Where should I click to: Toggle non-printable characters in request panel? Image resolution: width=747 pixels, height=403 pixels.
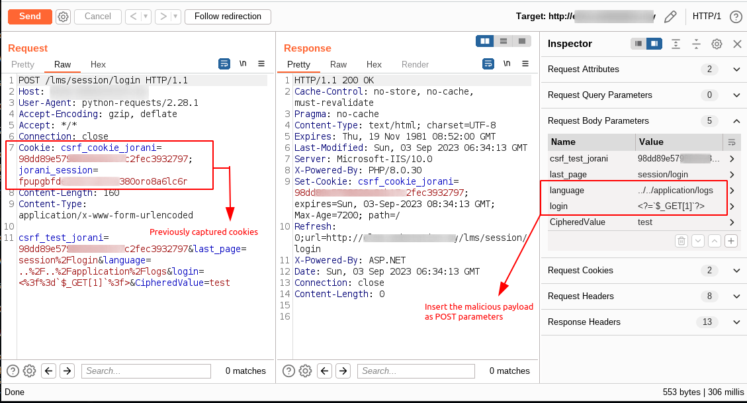point(243,64)
